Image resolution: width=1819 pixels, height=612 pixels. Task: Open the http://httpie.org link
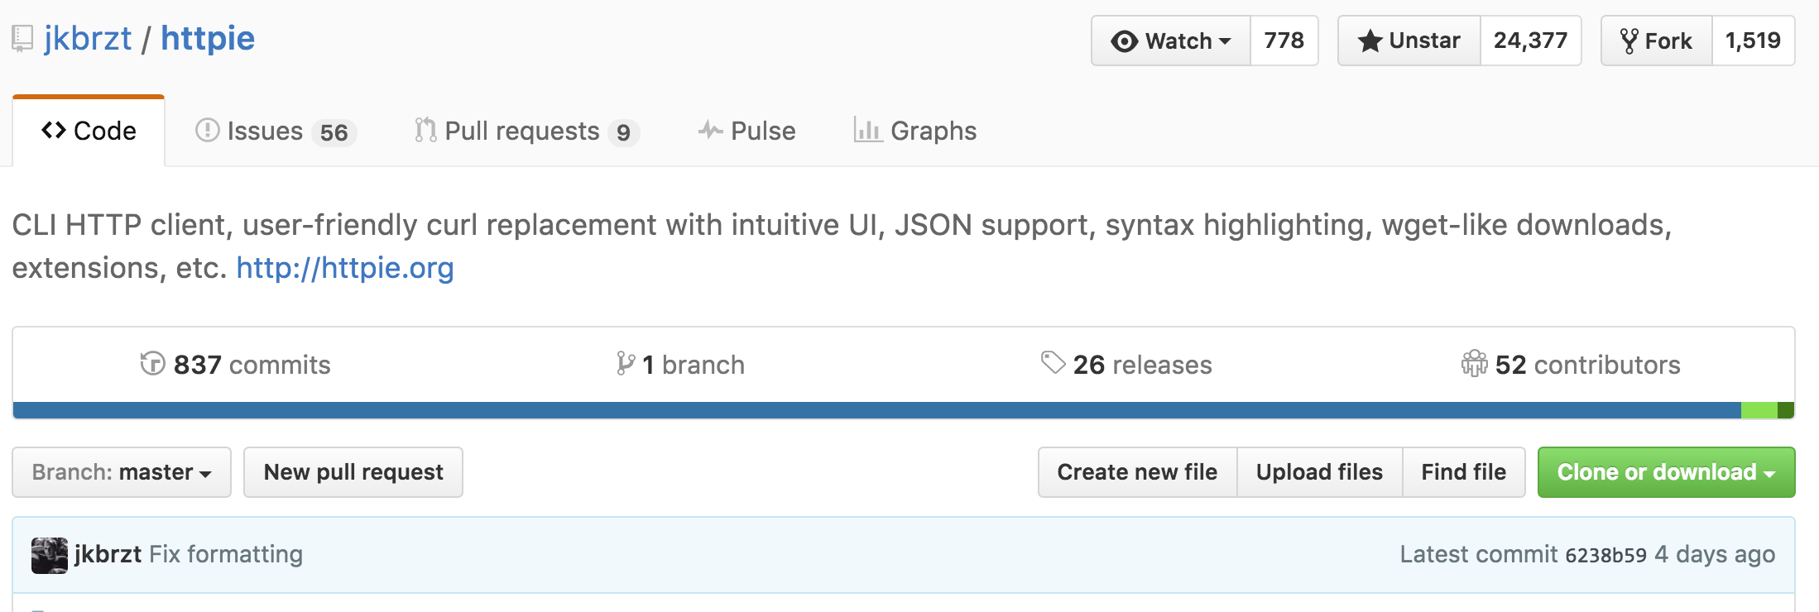[x=345, y=268]
